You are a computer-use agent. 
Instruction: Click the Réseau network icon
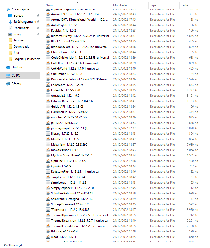point(8,84)
